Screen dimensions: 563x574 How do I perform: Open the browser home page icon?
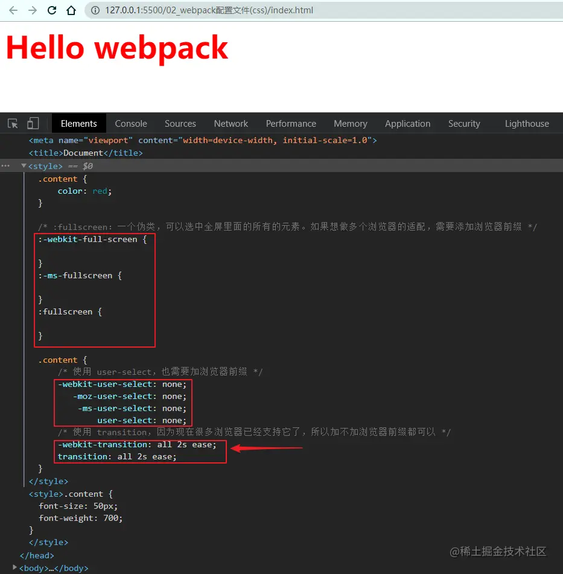[x=71, y=10]
